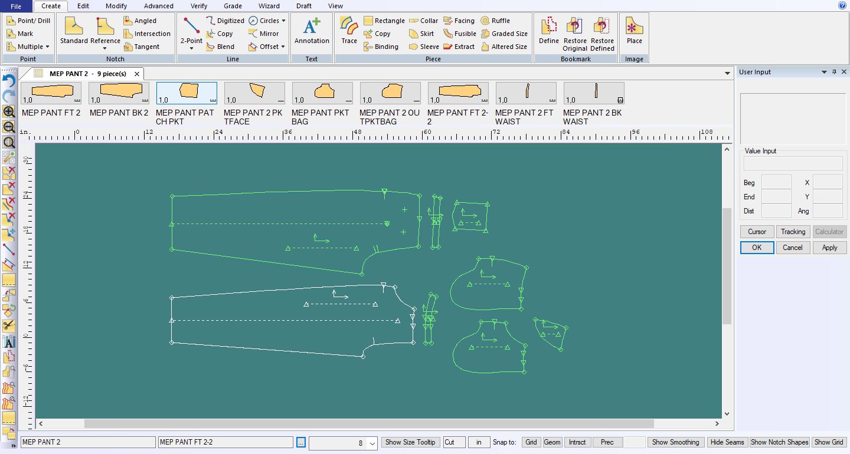Click the Restore Original bookmark icon

pos(574,33)
